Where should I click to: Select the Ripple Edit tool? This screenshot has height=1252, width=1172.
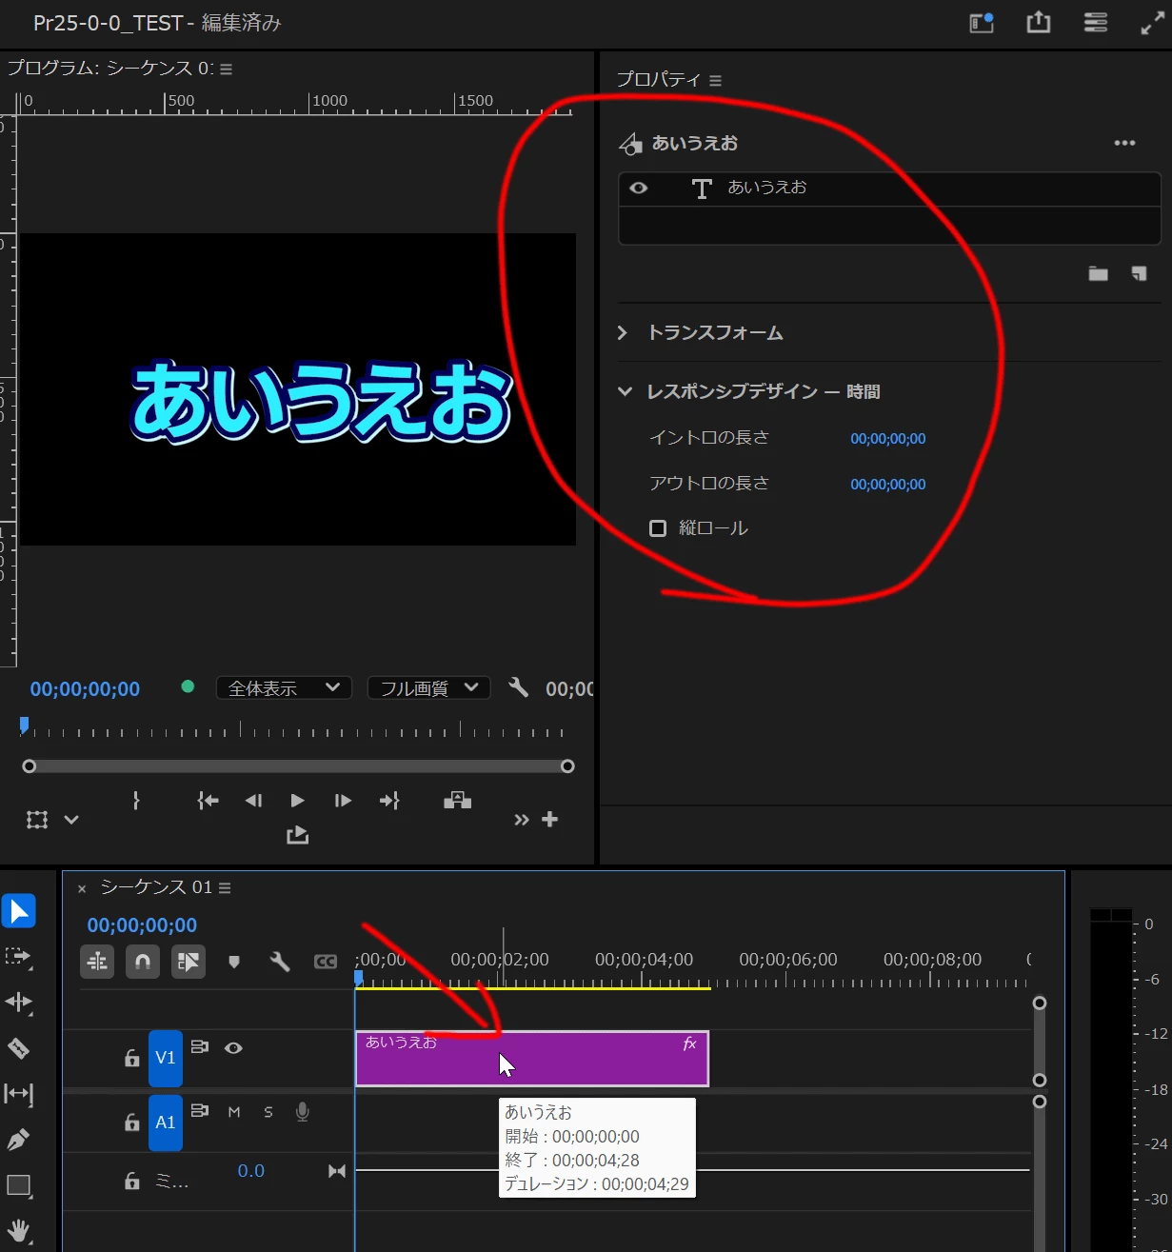[x=19, y=1002]
